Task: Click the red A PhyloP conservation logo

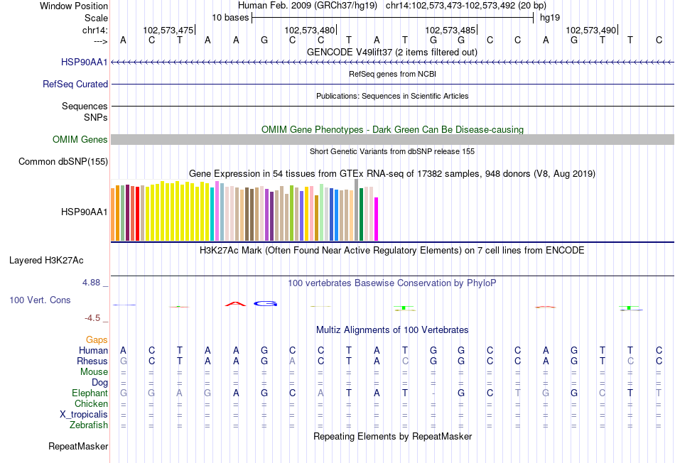Action: click(235, 304)
